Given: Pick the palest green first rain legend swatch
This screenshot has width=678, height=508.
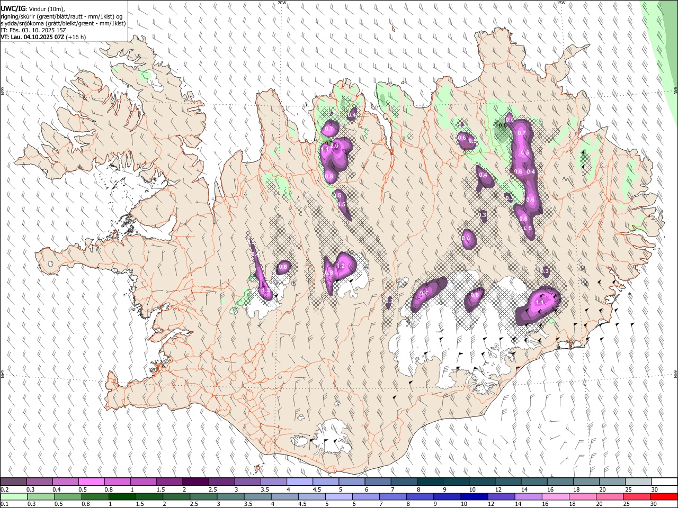Looking at the screenshot, I should [14, 496].
